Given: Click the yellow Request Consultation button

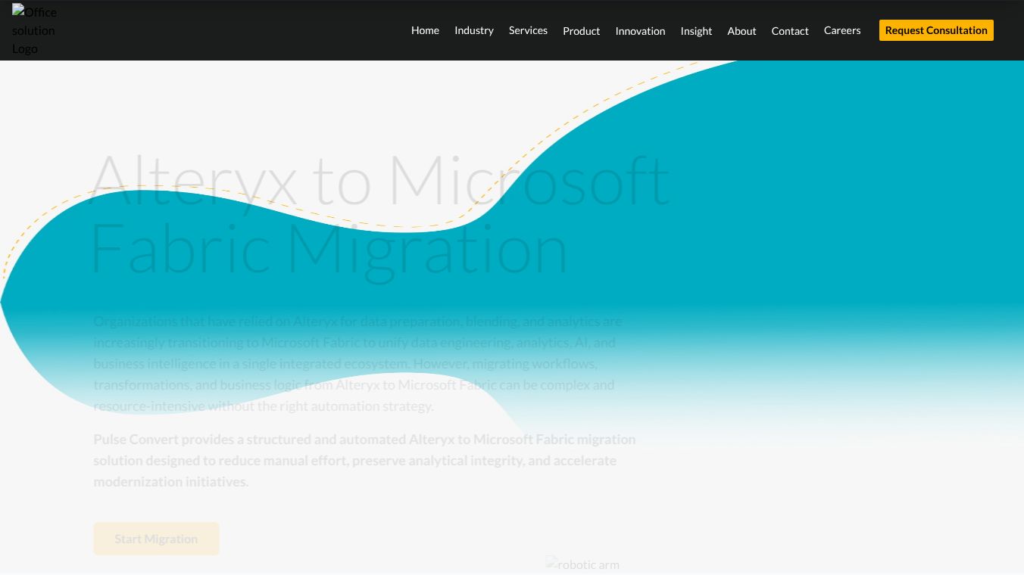Looking at the screenshot, I should (x=936, y=30).
